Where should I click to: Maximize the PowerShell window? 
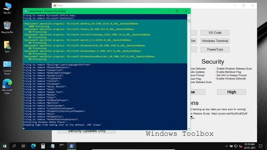pyautogui.click(x=177, y=11)
